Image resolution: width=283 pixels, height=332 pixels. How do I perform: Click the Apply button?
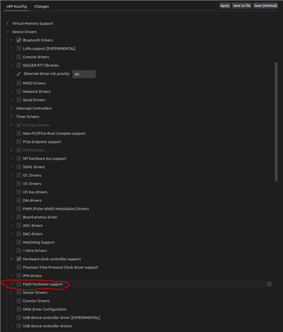pos(225,6)
